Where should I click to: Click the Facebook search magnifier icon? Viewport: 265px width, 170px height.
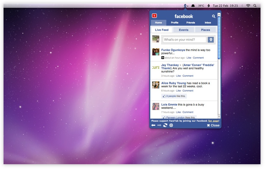click(214, 16)
